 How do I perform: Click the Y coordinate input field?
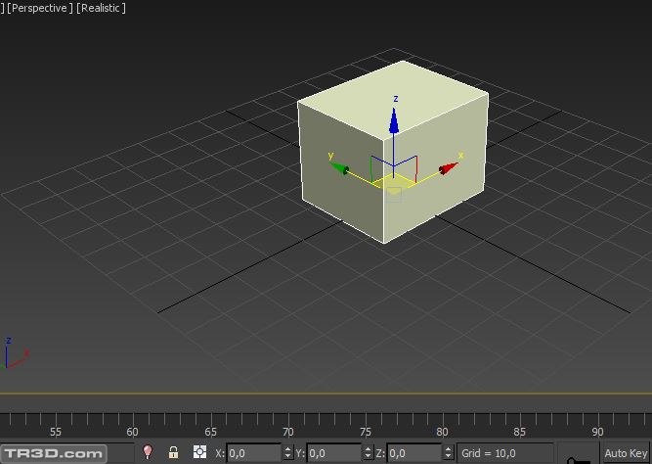click(335, 453)
